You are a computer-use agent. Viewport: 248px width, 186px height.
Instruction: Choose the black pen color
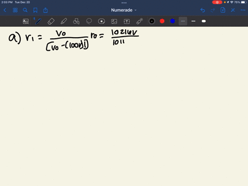pos(152,21)
